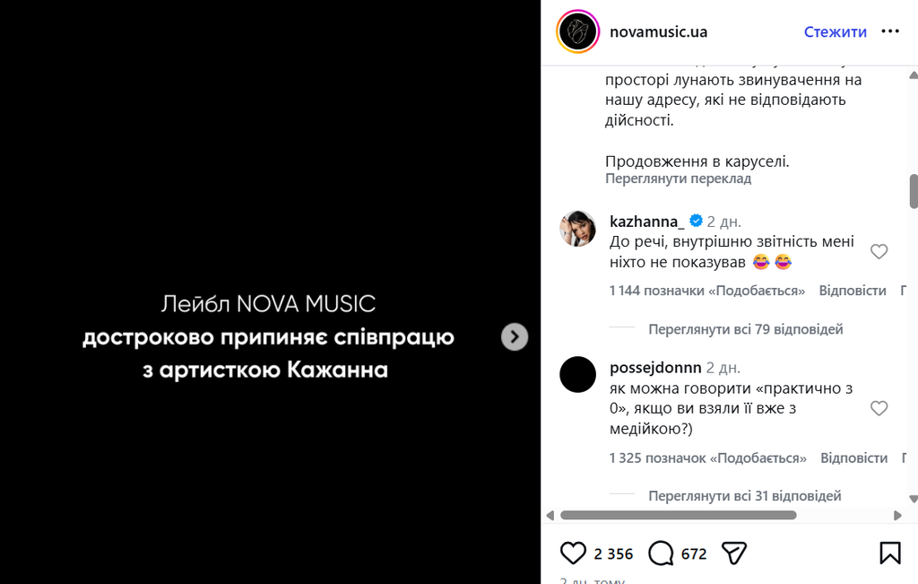Open novamusic.ua profile picture
This screenshot has height=584, width=918.
click(577, 32)
